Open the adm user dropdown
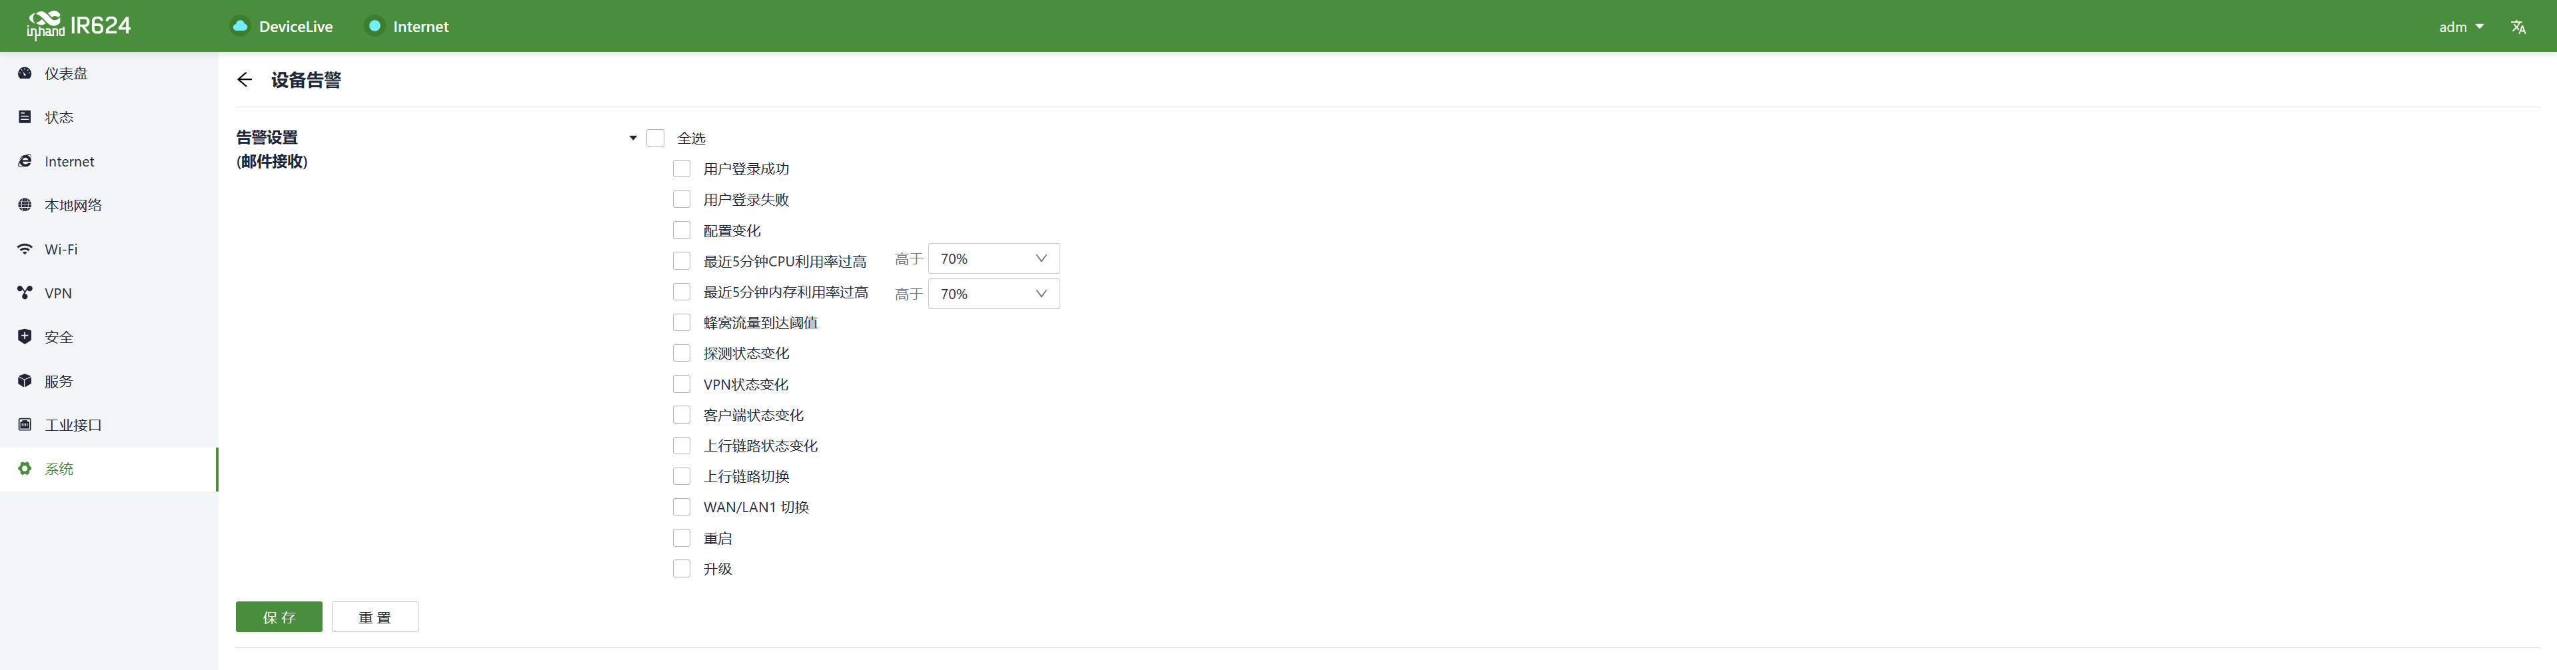2557x670 pixels. click(x=2461, y=27)
